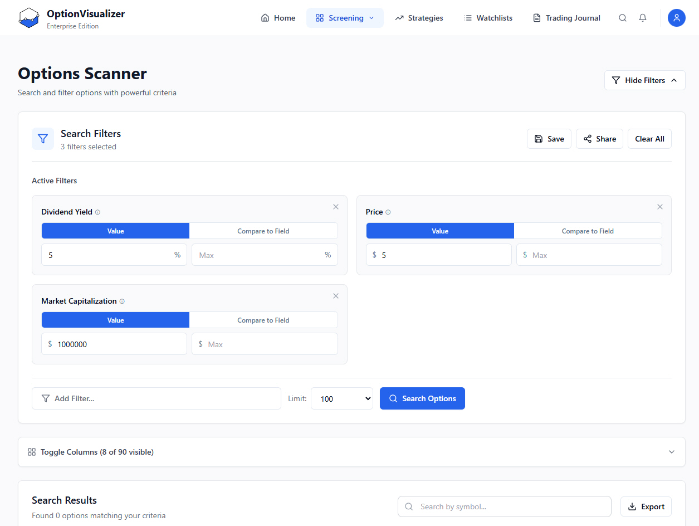
Task: Switch Dividend Yield to Compare to Field
Action: tap(263, 231)
